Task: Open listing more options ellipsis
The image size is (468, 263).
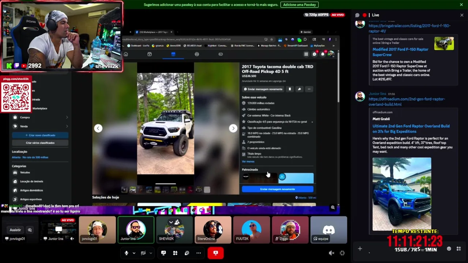Action: (309, 89)
